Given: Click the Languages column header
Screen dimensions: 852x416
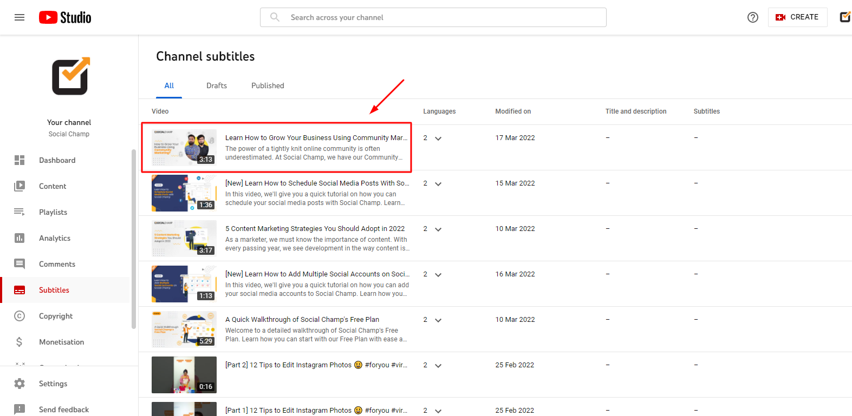Looking at the screenshot, I should [439, 111].
